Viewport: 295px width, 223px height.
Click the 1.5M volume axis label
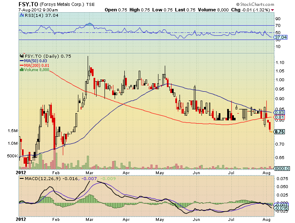[12, 130]
